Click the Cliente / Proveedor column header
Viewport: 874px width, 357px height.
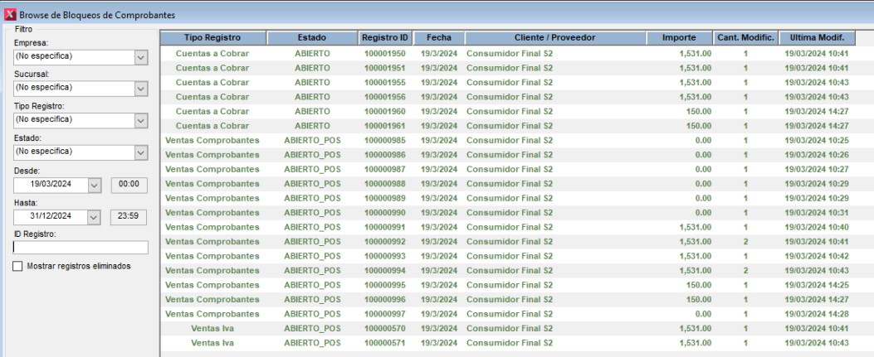pos(554,38)
